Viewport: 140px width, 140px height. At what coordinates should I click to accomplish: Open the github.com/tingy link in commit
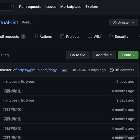pyautogui.click(x=39, y=70)
